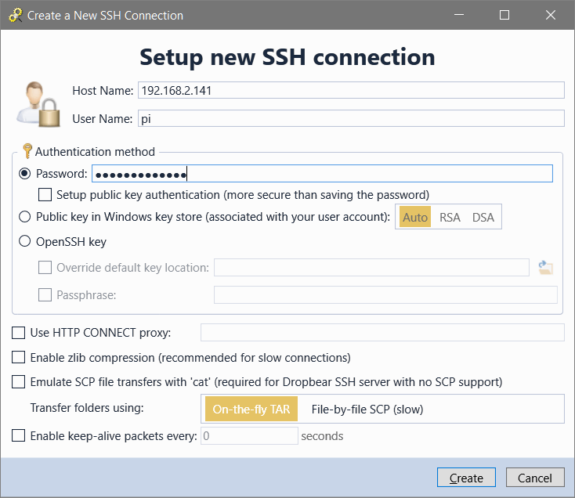Choose the RSA key type option
Image resolution: width=575 pixels, height=498 pixels.
(x=450, y=218)
